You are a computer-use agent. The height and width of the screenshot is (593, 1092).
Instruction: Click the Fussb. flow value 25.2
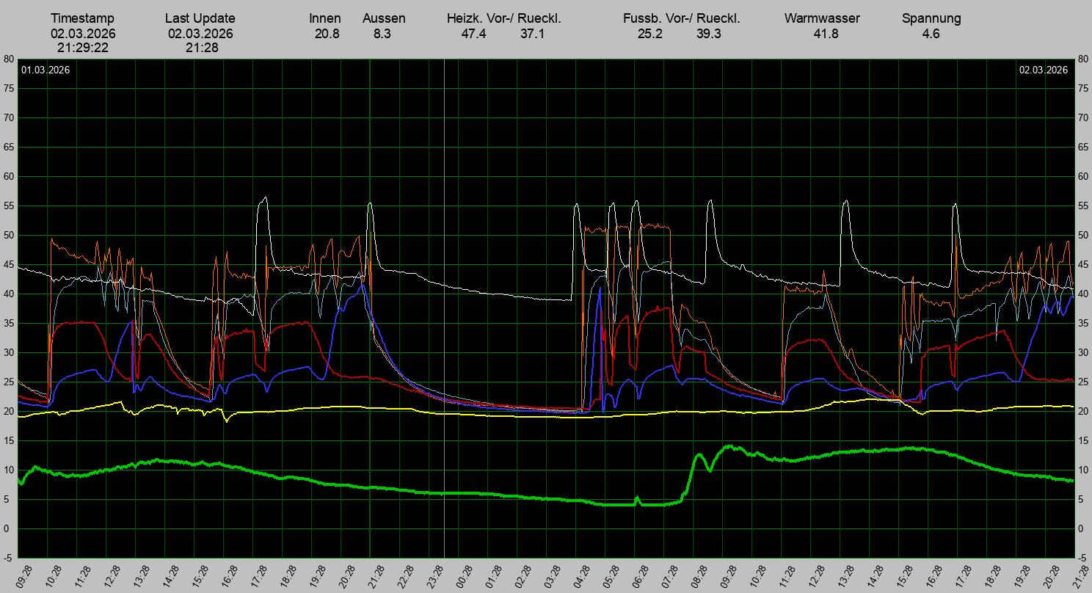point(649,33)
